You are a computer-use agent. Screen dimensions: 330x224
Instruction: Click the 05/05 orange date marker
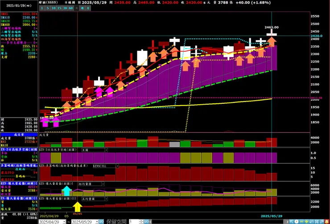[x=78, y=214]
